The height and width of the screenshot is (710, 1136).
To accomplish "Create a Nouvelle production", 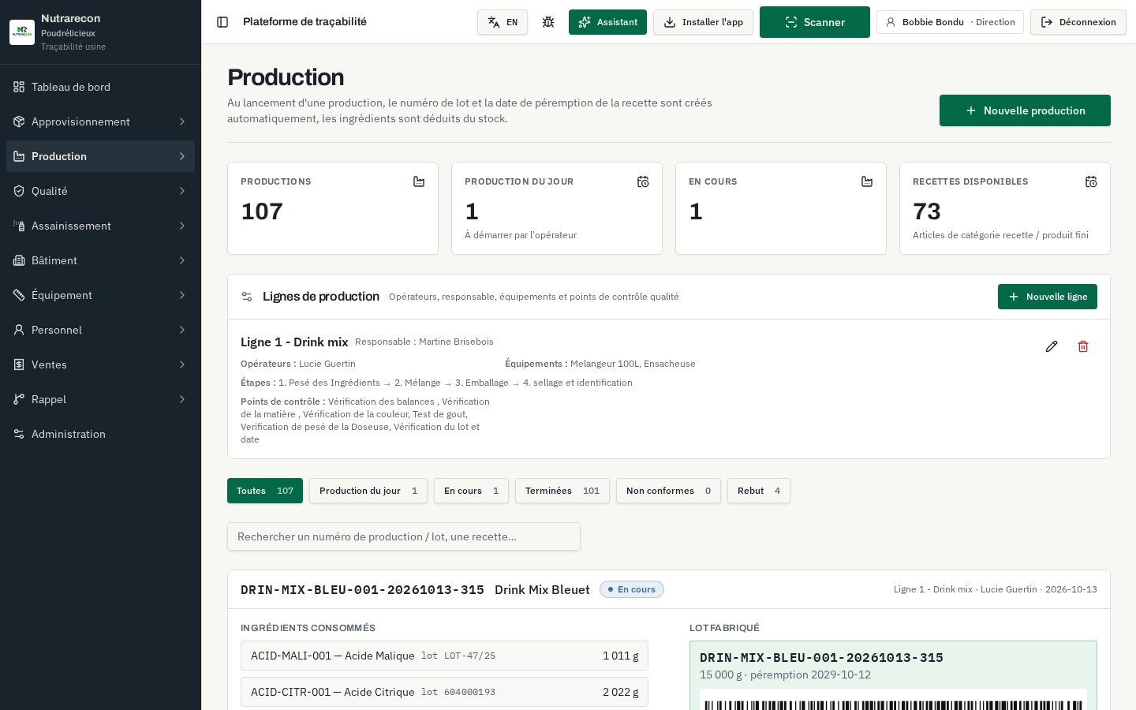I will pos(1025,110).
